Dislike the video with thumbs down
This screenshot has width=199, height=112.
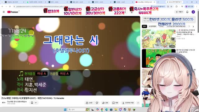(97, 103)
